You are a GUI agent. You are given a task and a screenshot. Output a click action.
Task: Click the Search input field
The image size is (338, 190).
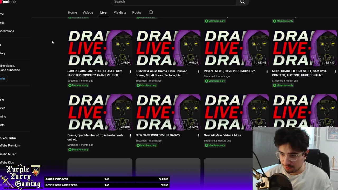173,2
